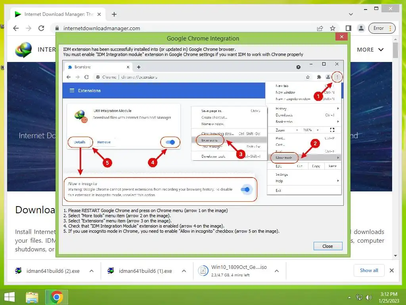Screen dimensions: 406x305
Task: Open the tab search chevron
Action: click(x=351, y=14)
